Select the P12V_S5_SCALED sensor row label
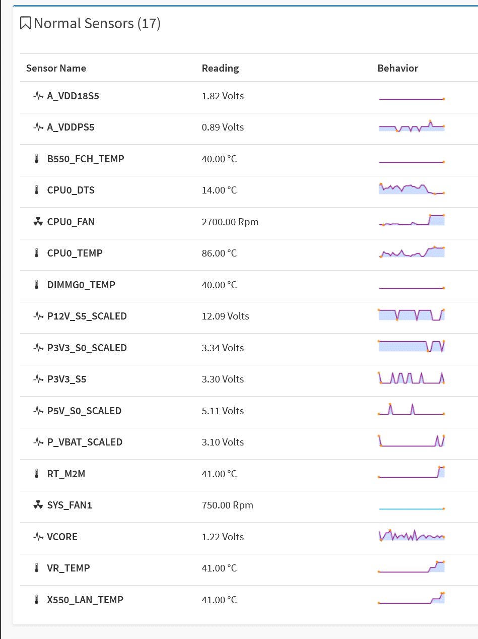Viewport: 478px width, 639px height. tap(87, 316)
